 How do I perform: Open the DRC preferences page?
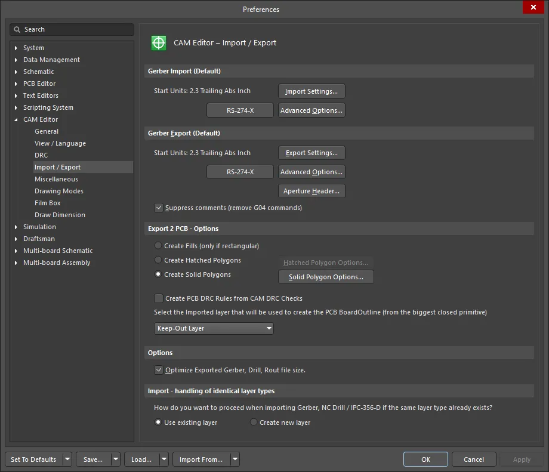pyautogui.click(x=41, y=155)
